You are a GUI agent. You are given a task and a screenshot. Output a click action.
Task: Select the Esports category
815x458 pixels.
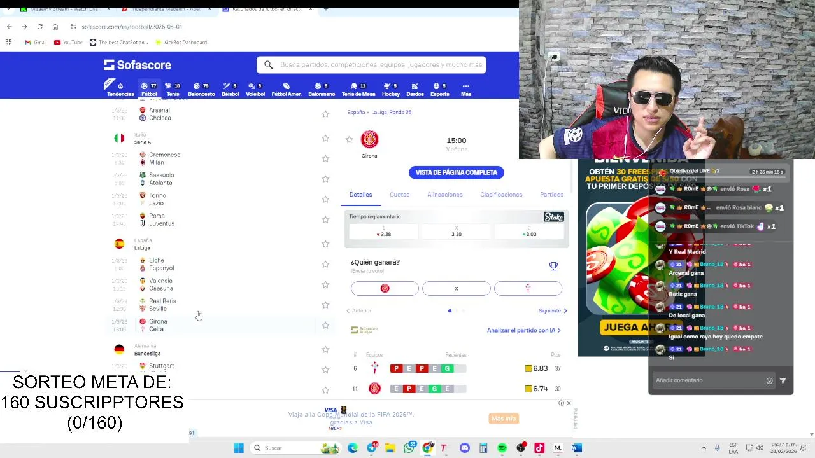pos(440,90)
